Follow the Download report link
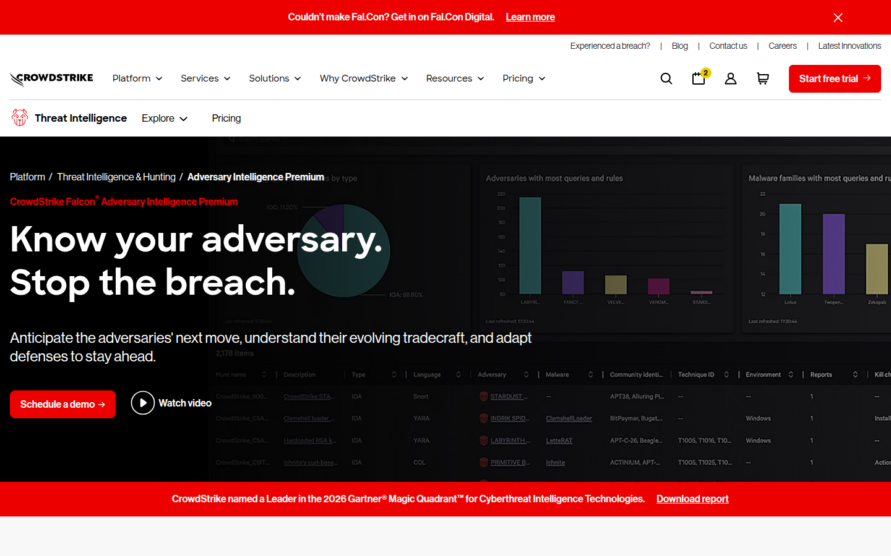Image resolution: width=891 pixels, height=556 pixels. 692,499
